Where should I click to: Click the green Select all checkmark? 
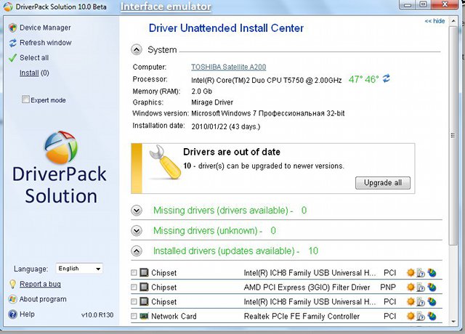tap(12, 58)
